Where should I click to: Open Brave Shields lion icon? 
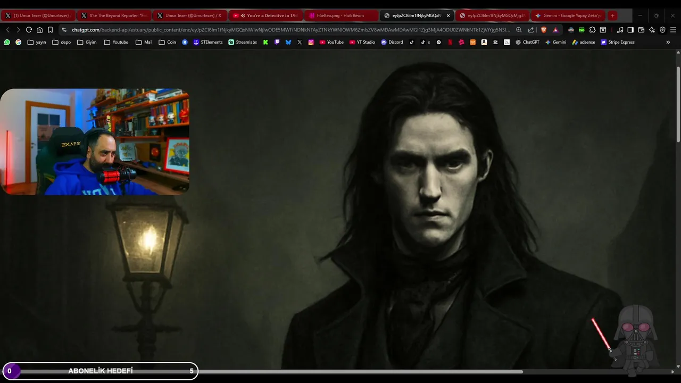point(543,30)
